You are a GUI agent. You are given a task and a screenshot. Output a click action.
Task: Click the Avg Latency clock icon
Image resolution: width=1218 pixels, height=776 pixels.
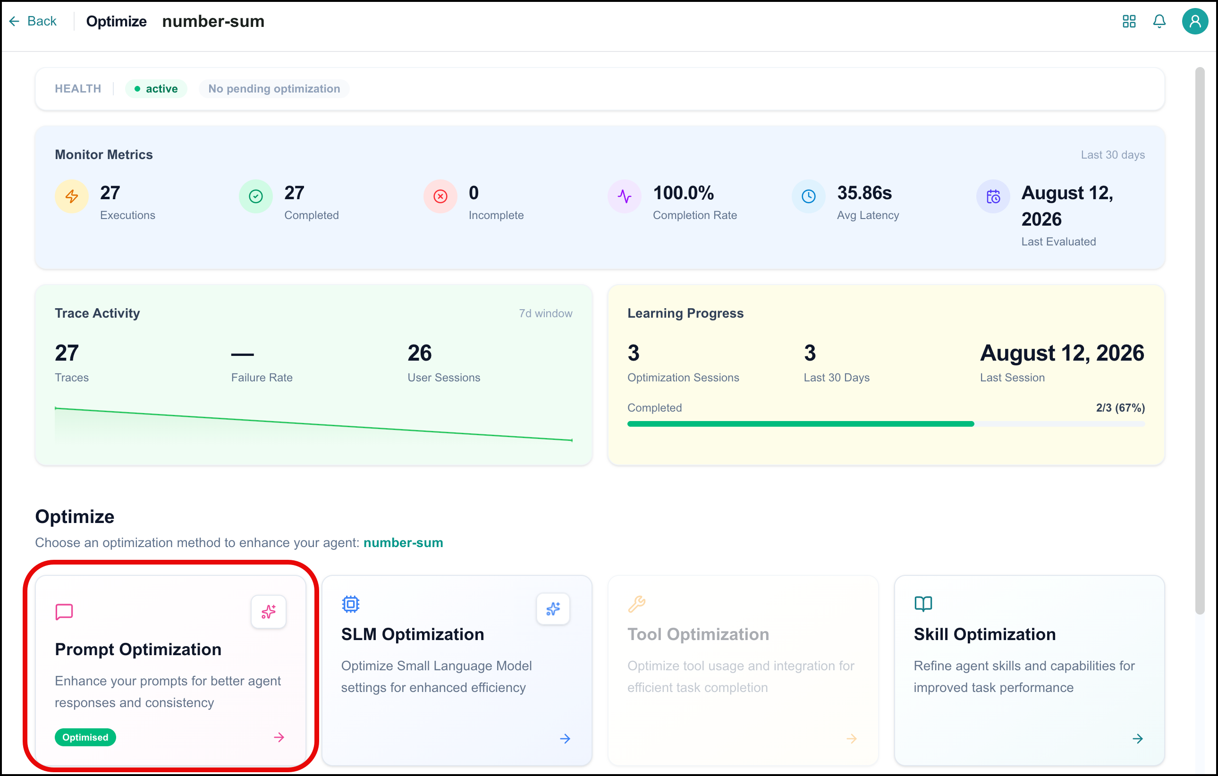coord(809,196)
